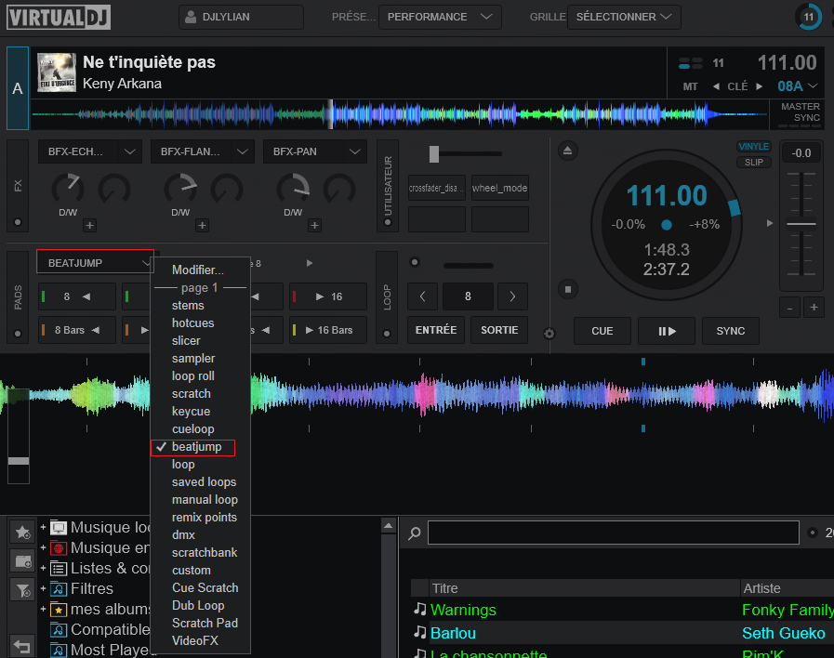Go to next pad page arrow

[x=310, y=263]
